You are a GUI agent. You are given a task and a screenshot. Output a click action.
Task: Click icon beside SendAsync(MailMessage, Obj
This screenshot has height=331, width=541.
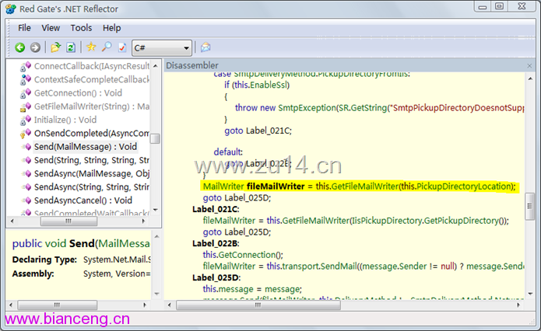pos(27,173)
